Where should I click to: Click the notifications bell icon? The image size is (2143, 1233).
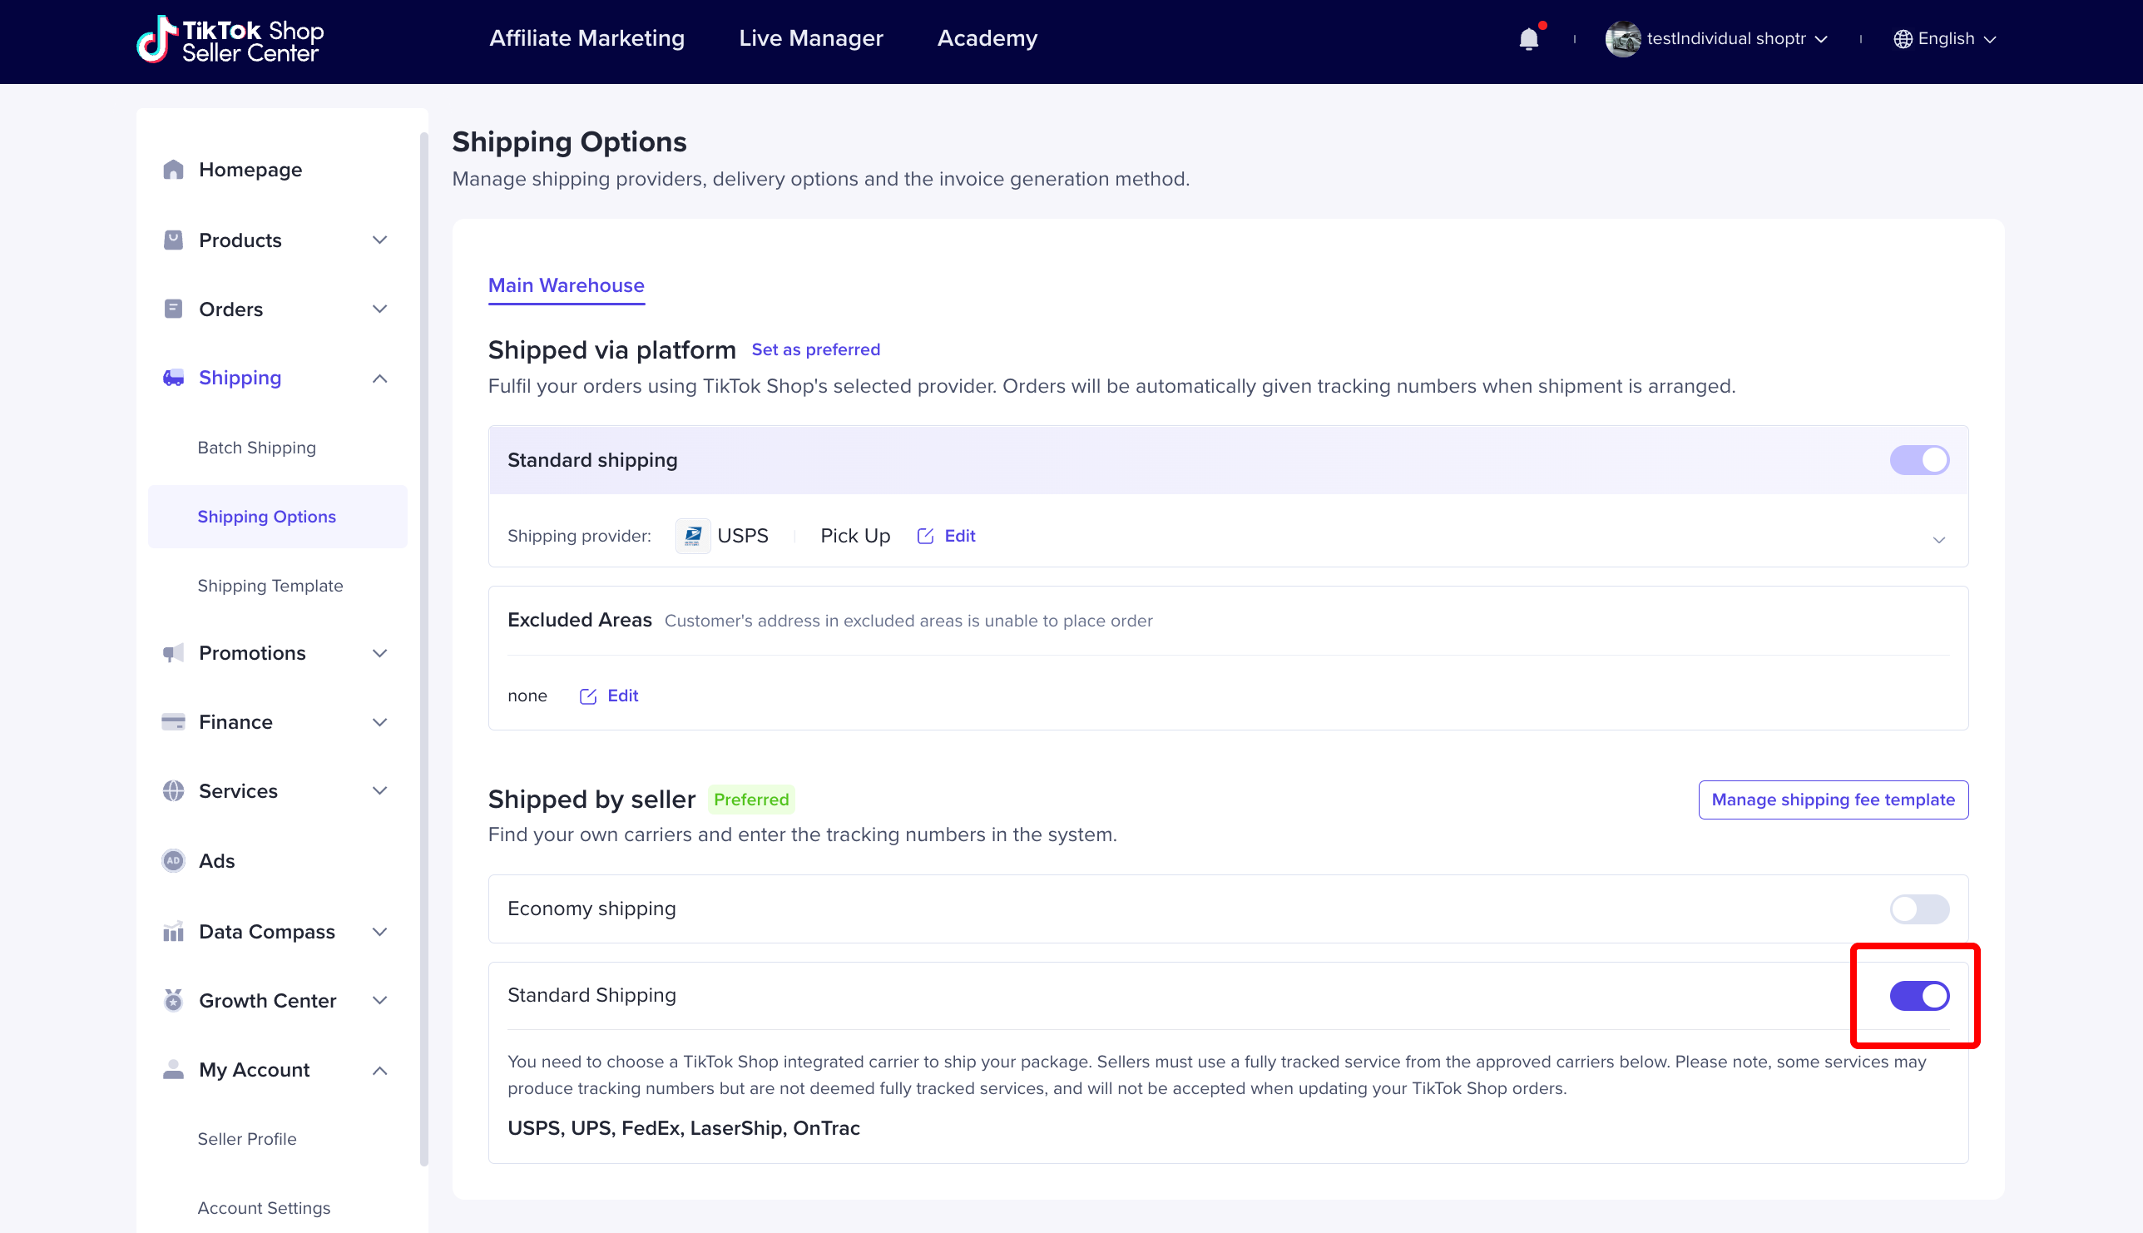pos(1529,40)
